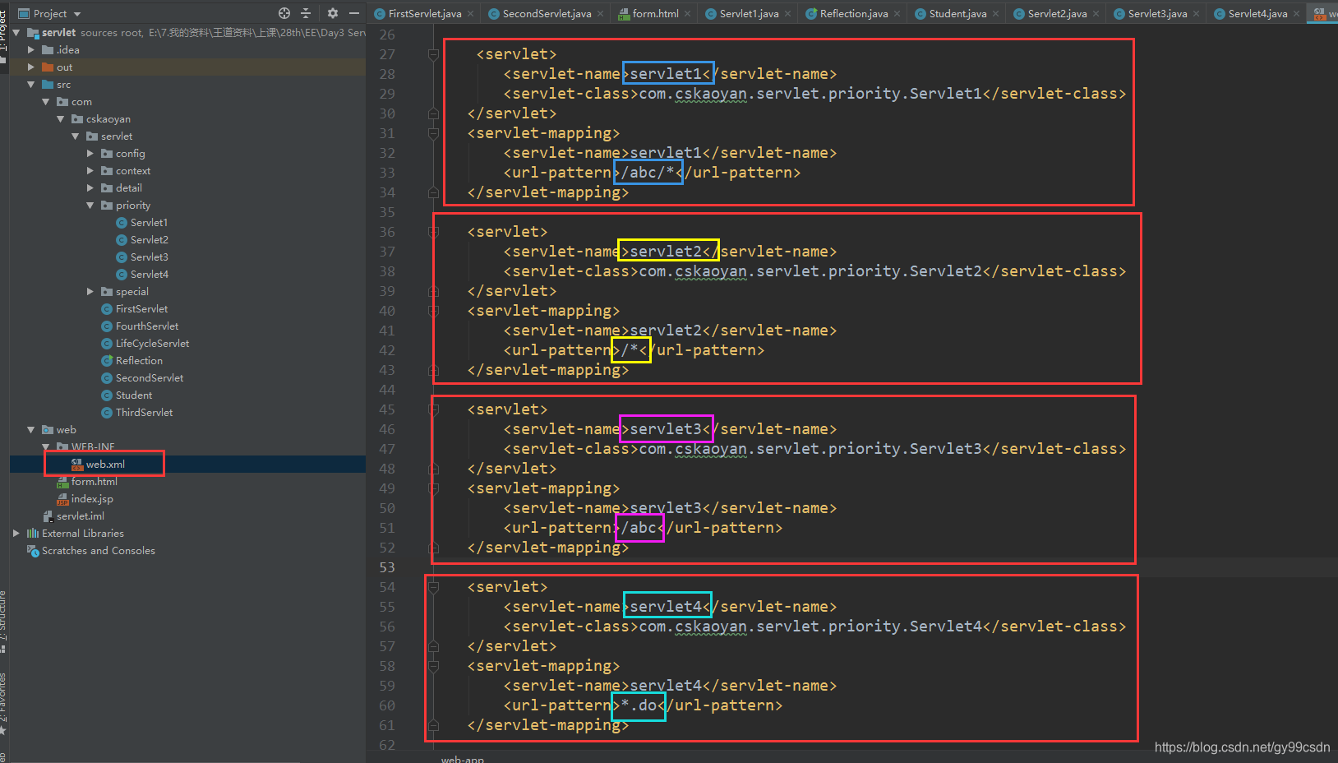Select Servlet3 class in project tree
The image size is (1338, 763).
click(x=149, y=257)
